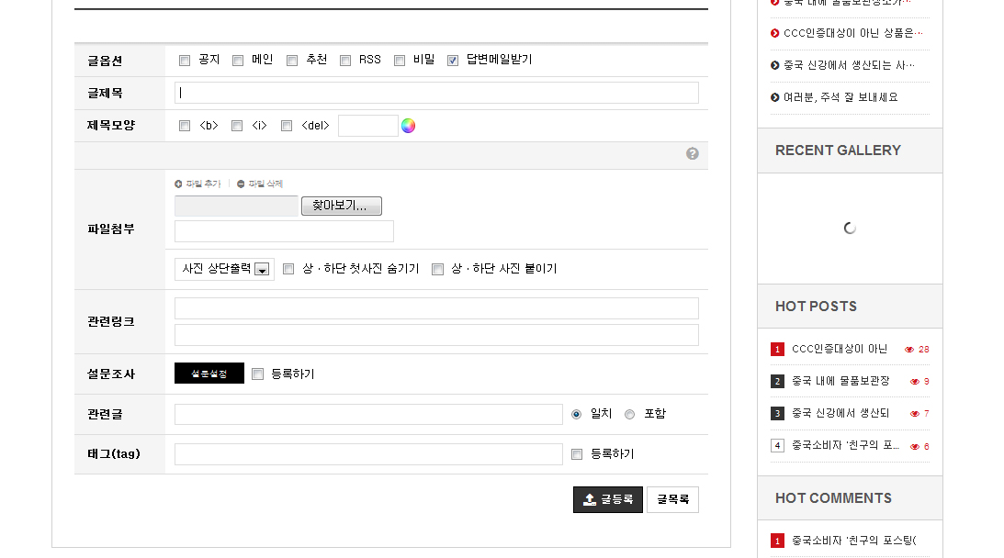The width and height of the screenshot is (1004, 558).
Task: Submit post with 글등록 button
Action: click(608, 500)
